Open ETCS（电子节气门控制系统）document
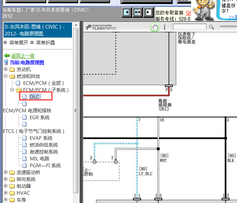 click(34, 131)
